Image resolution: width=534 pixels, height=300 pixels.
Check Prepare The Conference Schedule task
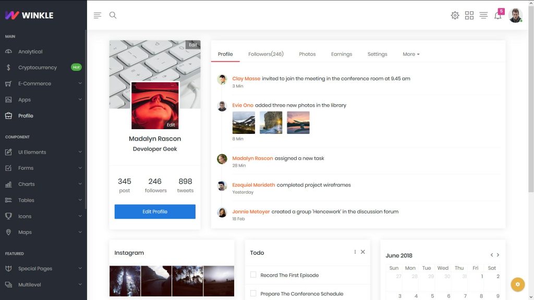pos(253,293)
